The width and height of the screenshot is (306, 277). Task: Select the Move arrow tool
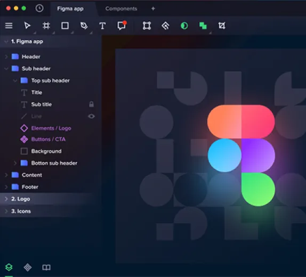(27, 26)
